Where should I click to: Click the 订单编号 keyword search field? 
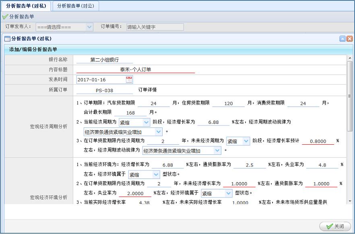click(155, 27)
